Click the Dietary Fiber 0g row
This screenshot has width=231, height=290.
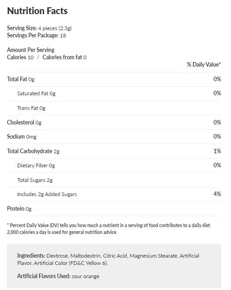point(114,166)
